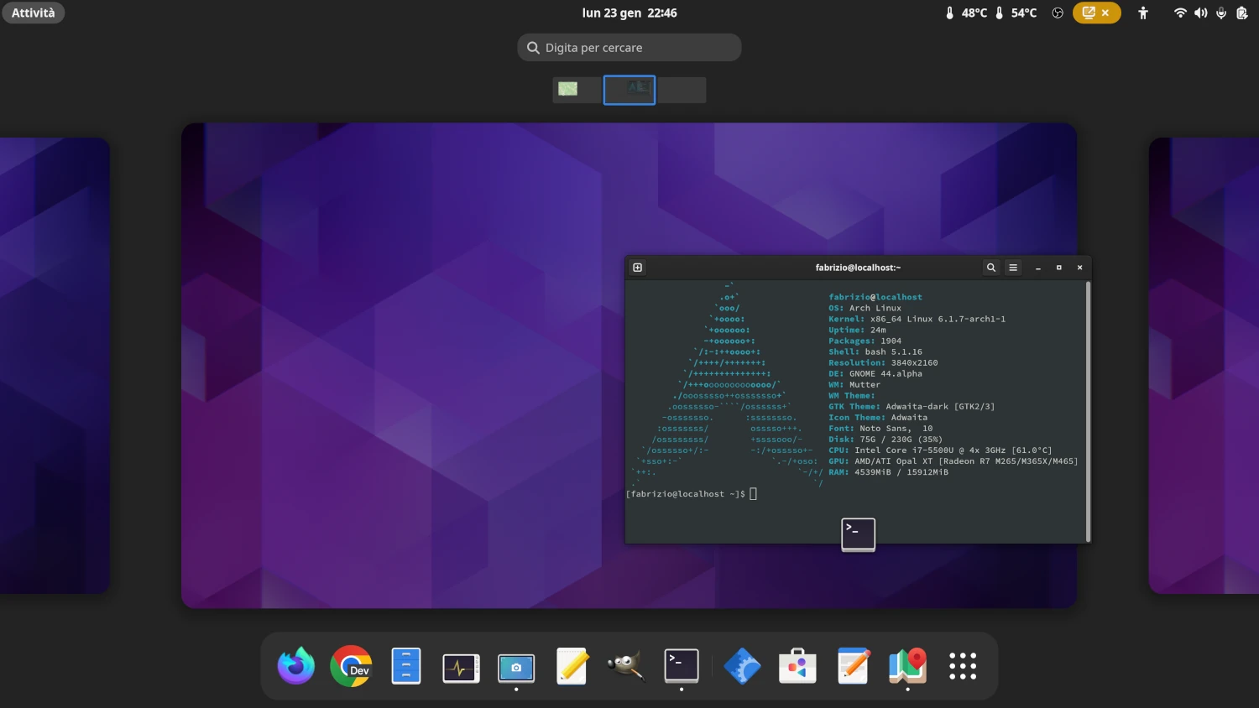Switch to the empty third workspace thumbnail
Viewport: 1259px width, 708px height.
[682, 90]
